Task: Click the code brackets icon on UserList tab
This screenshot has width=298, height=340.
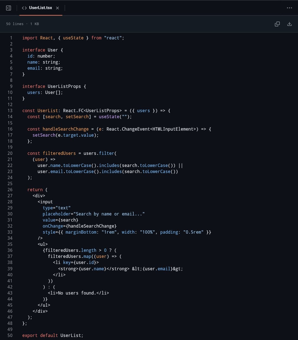Action: (24, 8)
